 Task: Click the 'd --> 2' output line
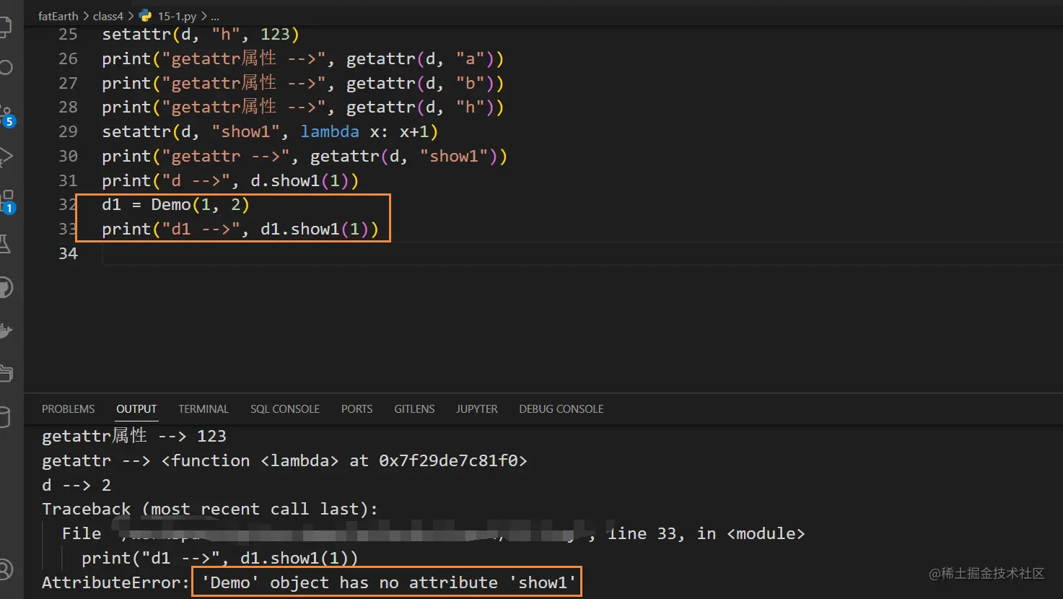pyautogui.click(x=76, y=485)
